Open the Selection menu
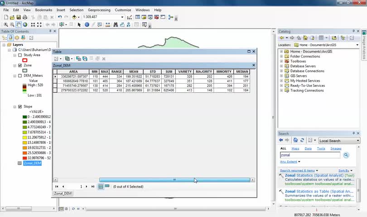The height and width of the screenshot is (217, 367). [x=76, y=10]
